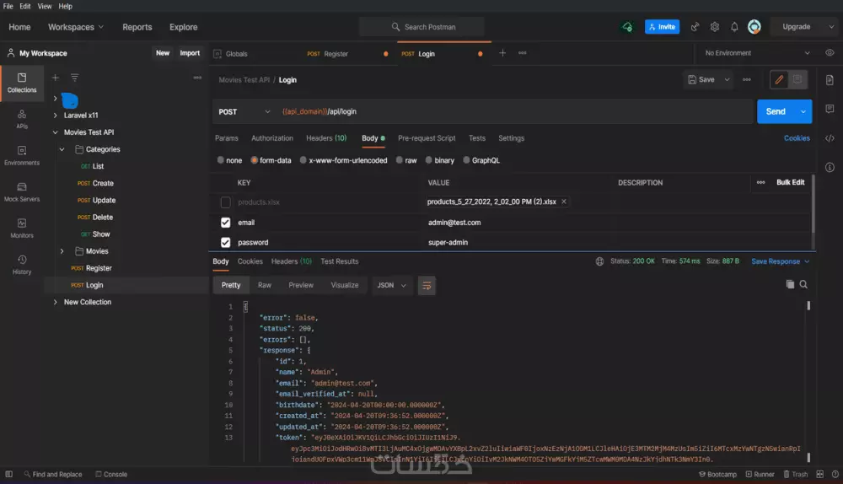Click the plus icon to create a collection

tap(56, 78)
